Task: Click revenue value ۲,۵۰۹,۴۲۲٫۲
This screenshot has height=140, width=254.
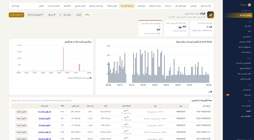Action: (106, 112)
